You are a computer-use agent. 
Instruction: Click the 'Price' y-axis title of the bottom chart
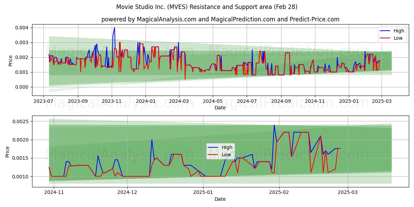click(x=8, y=151)
